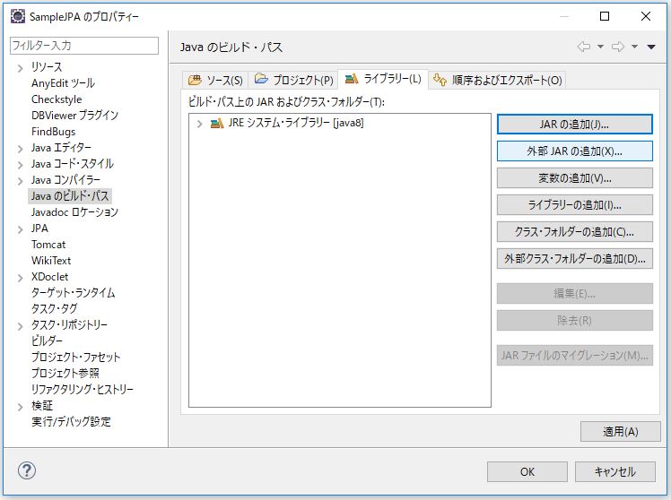Expand the リソース tree item
This screenshot has height=500, width=671.
point(20,67)
